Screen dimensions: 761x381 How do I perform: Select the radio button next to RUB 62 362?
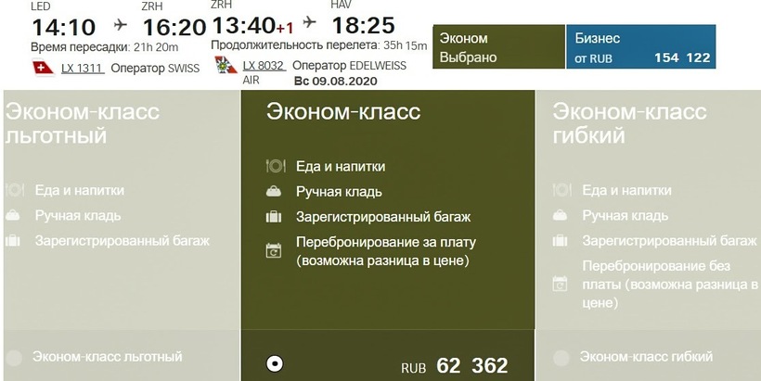[x=274, y=363]
